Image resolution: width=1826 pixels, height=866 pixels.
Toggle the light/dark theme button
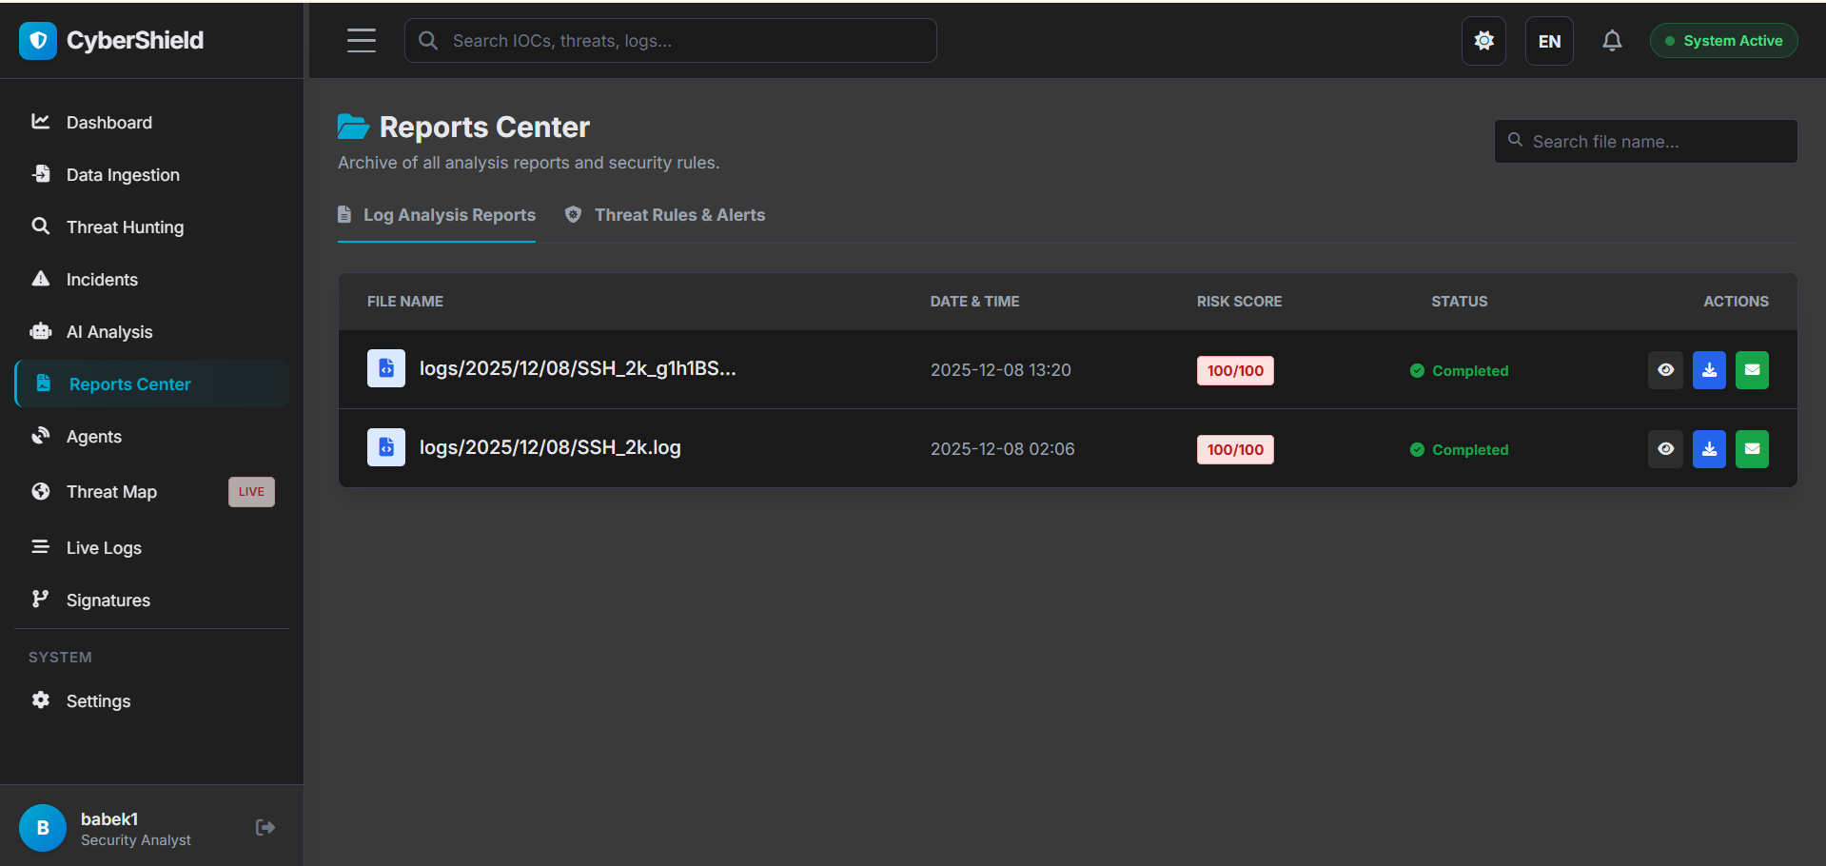point(1483,41)
